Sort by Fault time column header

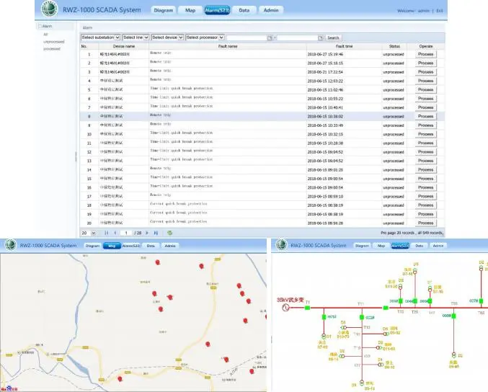345,46
